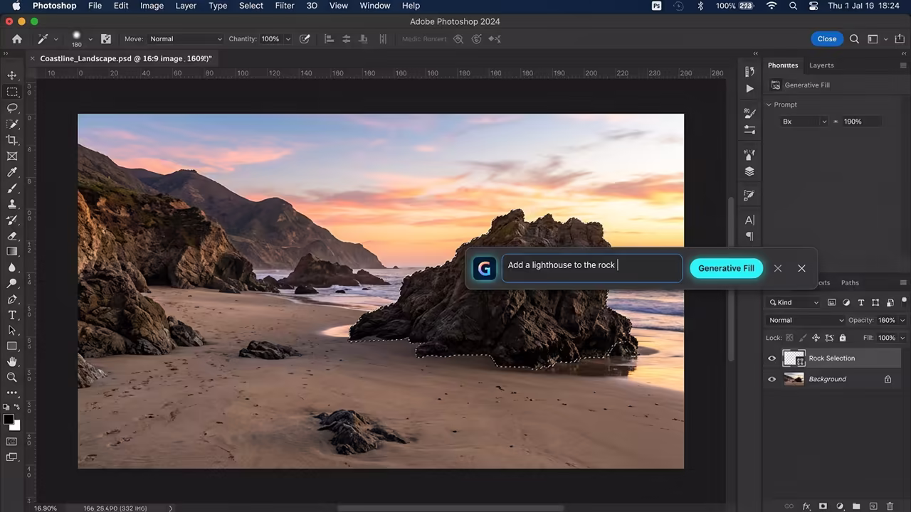This screenshot has width=911, height=512.
Task: Select the Clone Stamp tool
Action: point(12,204)
